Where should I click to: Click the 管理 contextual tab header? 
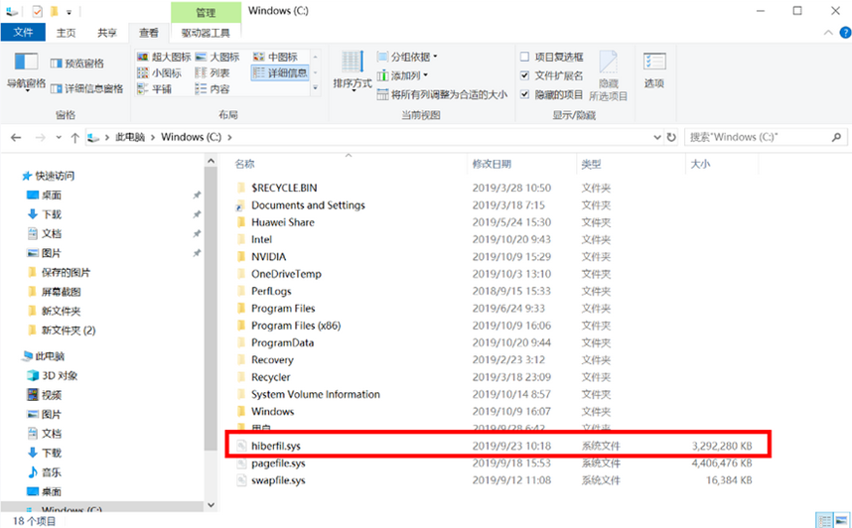click(x=206, y=12)
